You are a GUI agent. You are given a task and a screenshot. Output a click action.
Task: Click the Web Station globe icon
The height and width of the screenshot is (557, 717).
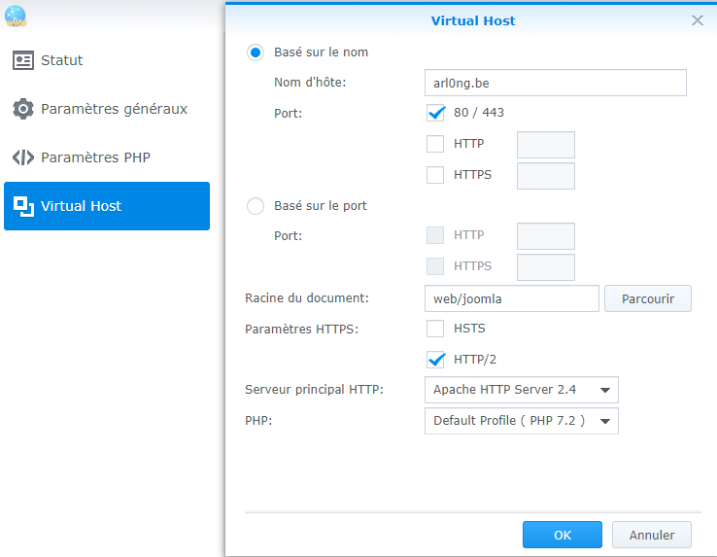(16, 16)
